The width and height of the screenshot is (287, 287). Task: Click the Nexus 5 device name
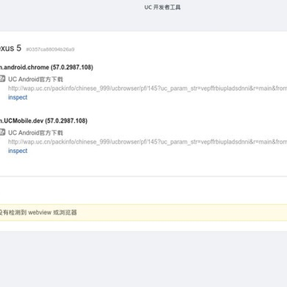point(10,48)
